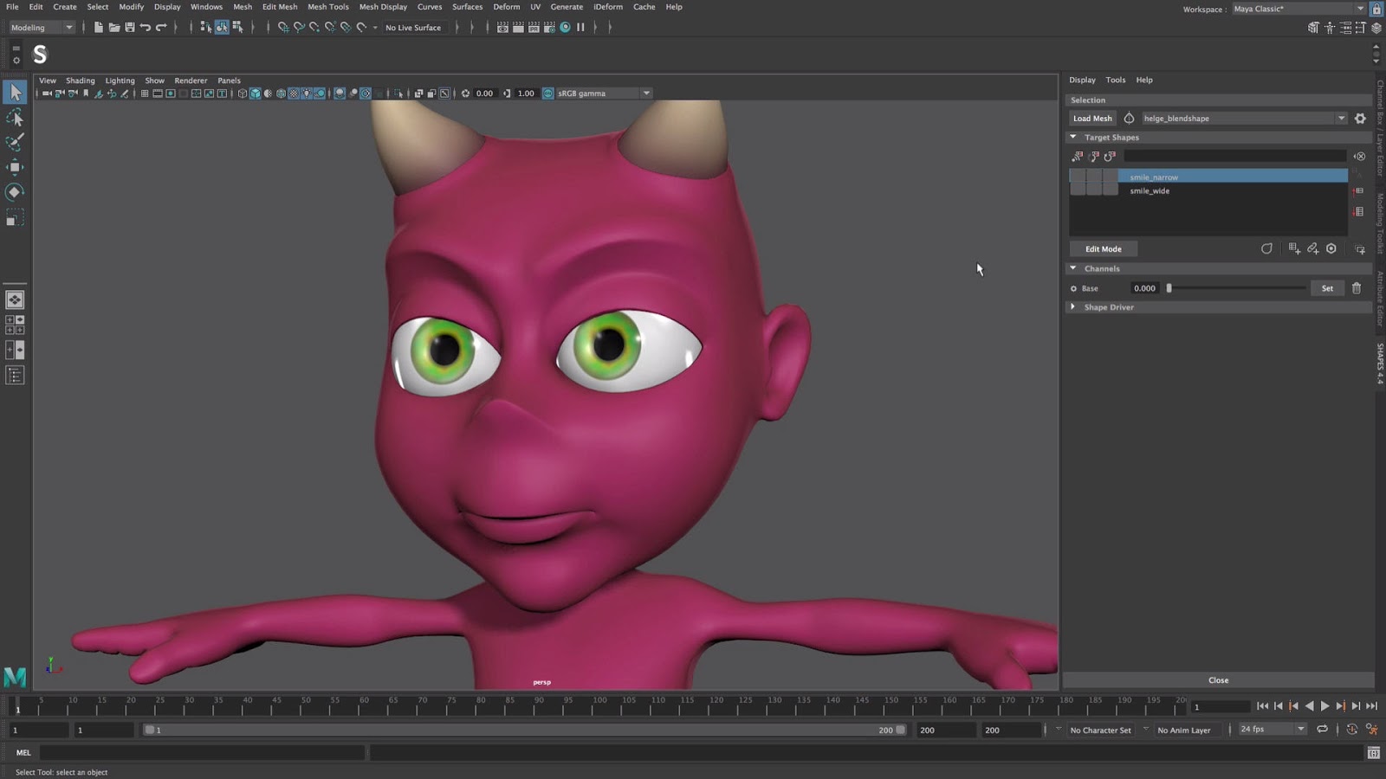The image size is (1386, 779).
Task: Expand the Shape Driver section
Action: pos(1073,307)
